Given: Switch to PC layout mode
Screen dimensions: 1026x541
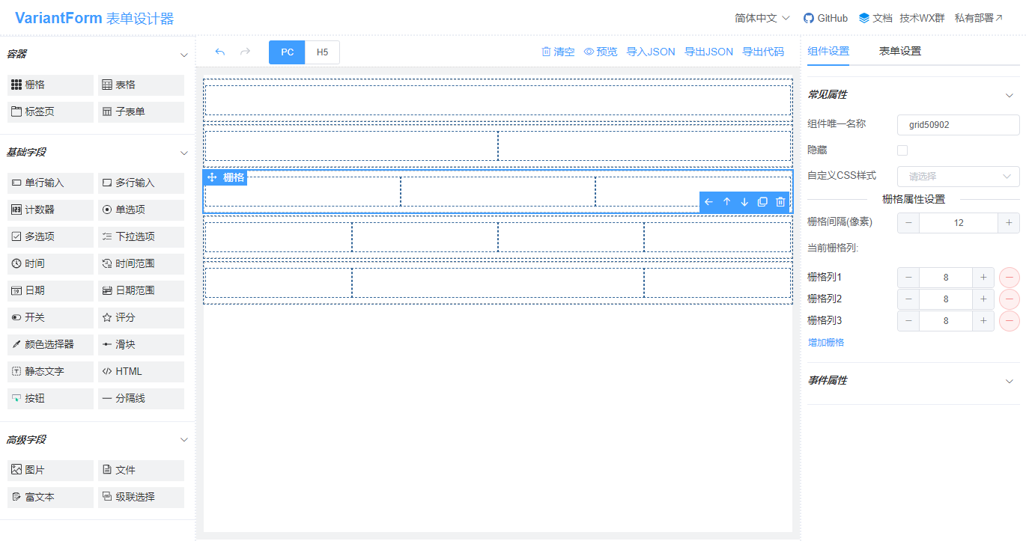Looking at the screenshot, I should pyautogui.click(x=287, y=52).
